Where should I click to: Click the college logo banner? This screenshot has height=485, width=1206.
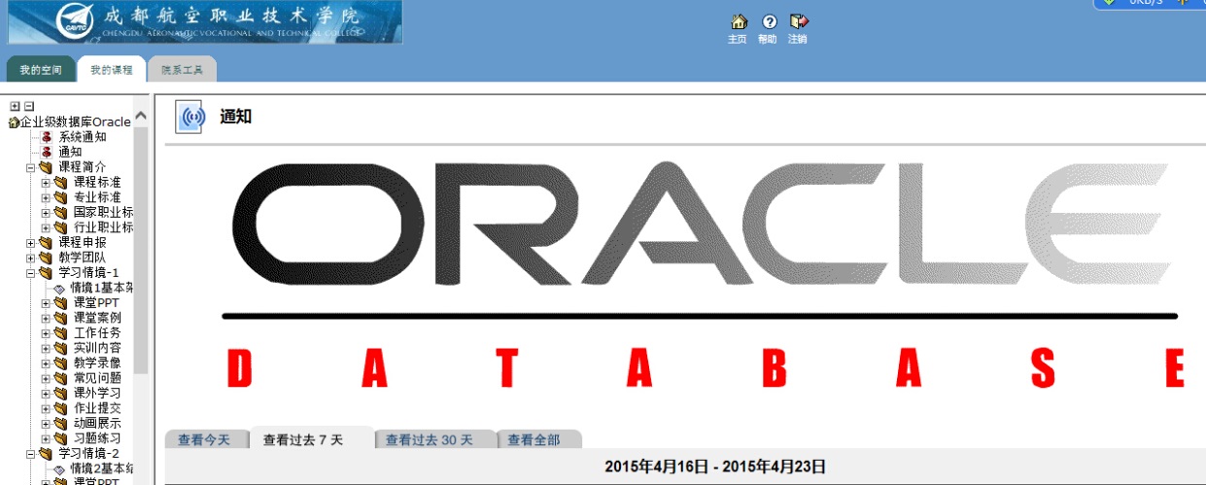coord(205,22)
